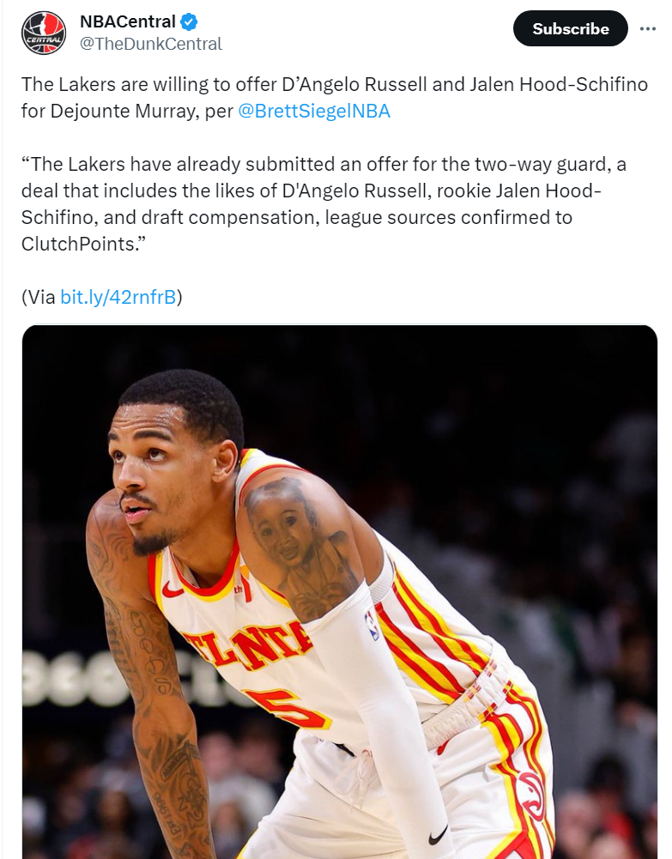This screenshot has height=859, width=672.
Task: Click the quoted ClutchPoints paragraph
Action: (x=324, y=203)
